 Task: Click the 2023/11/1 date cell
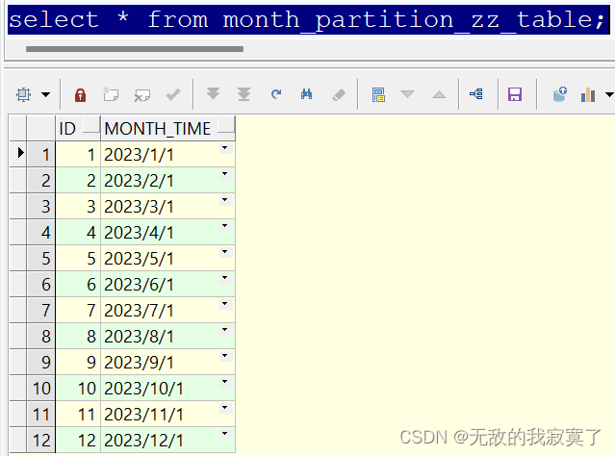[x=167, y=414]
